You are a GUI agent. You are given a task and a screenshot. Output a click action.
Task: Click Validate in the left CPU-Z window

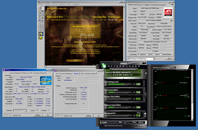coord(37,115)
